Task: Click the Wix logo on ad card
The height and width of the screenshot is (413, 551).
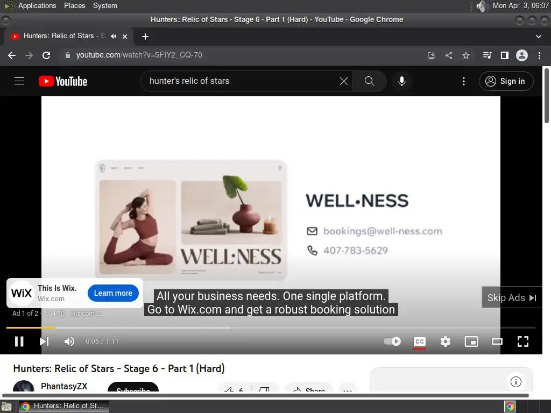Action: [21, 293]
